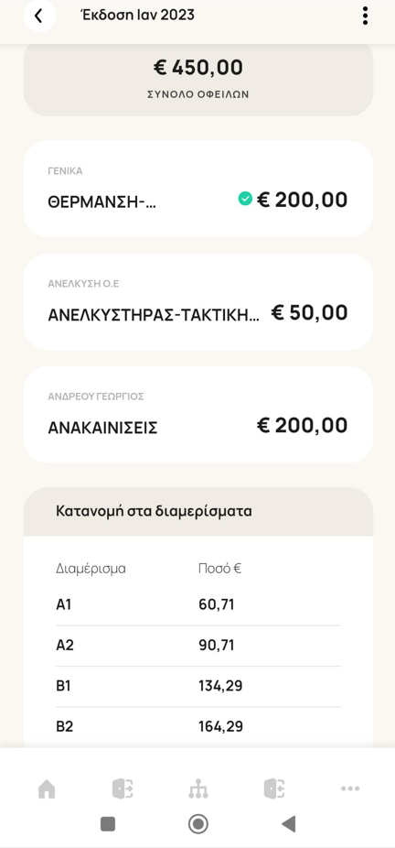
Task: Go to the home tab icon
Action: pos(47,789)
